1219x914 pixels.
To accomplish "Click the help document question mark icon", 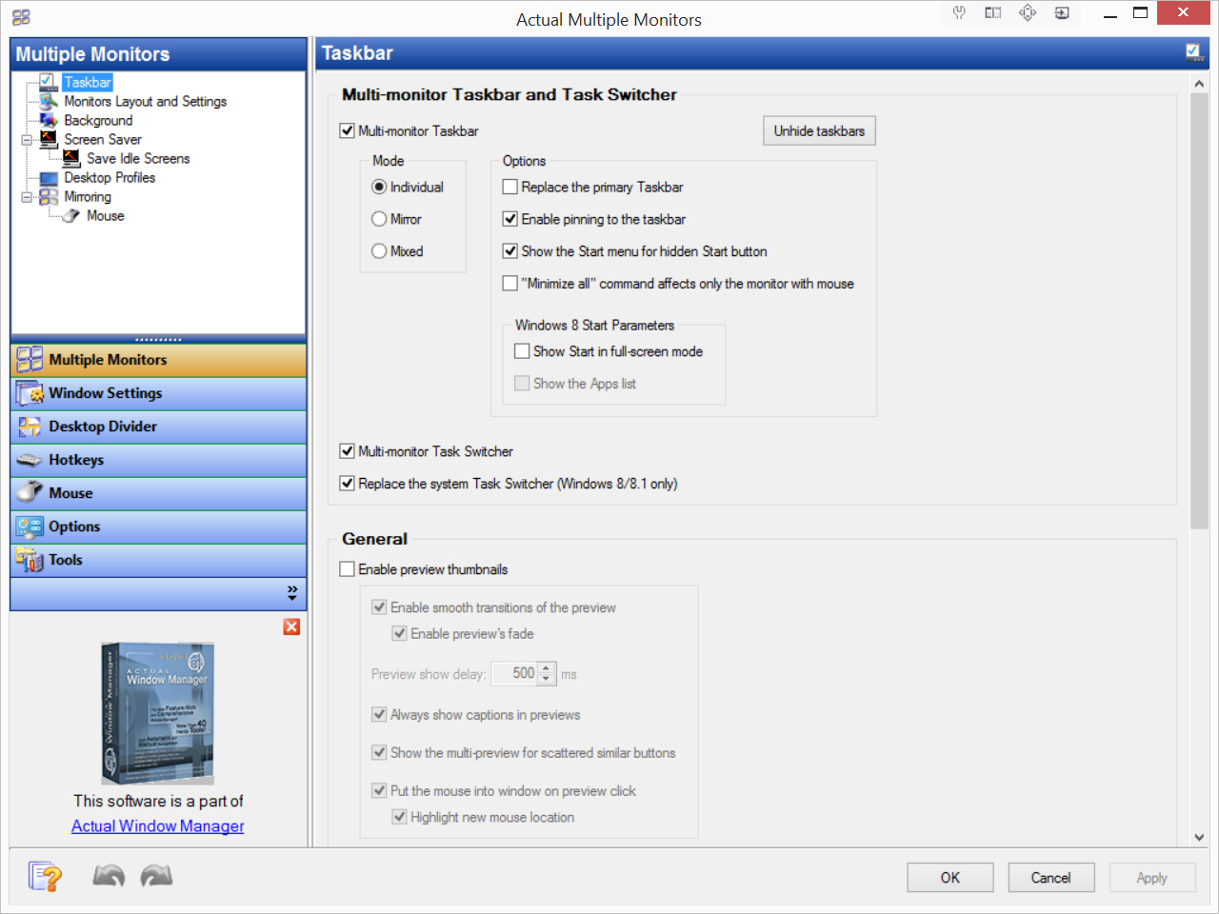I will (45, 876).
